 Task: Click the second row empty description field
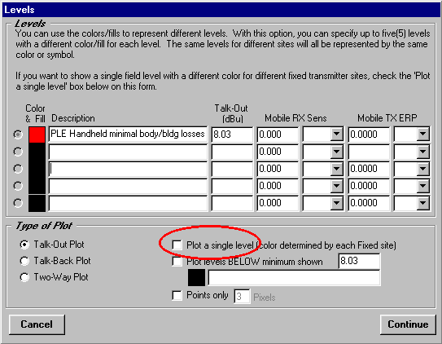pos(128,152)
